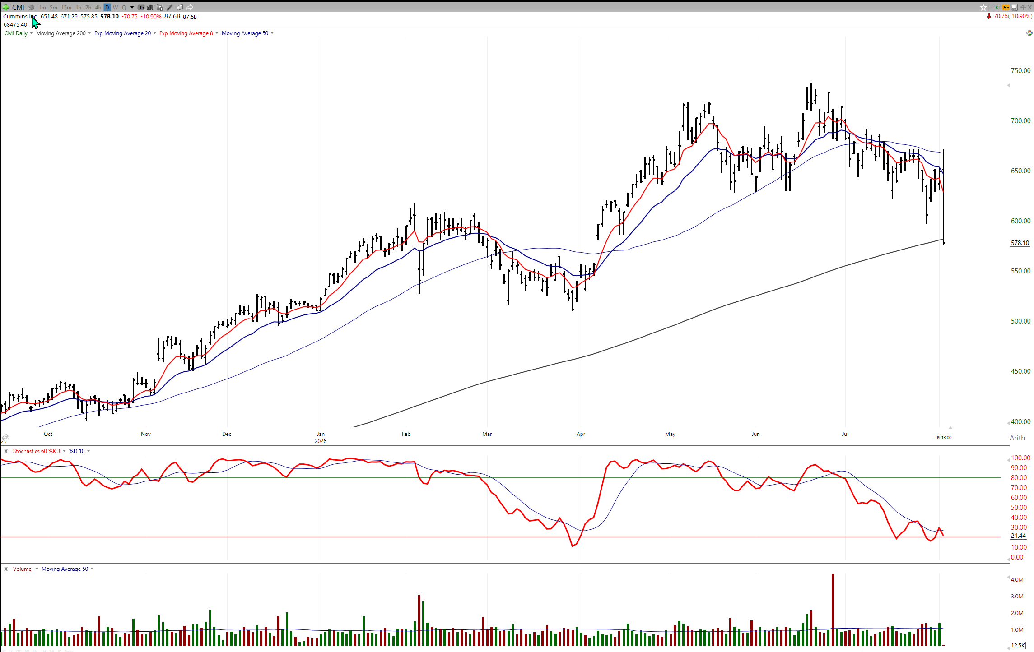The height and width of the screenshot is (652, 1034).
Task: Click the 700.00 price axis label
Action: pyautogui.click(x=1020, y=120)
